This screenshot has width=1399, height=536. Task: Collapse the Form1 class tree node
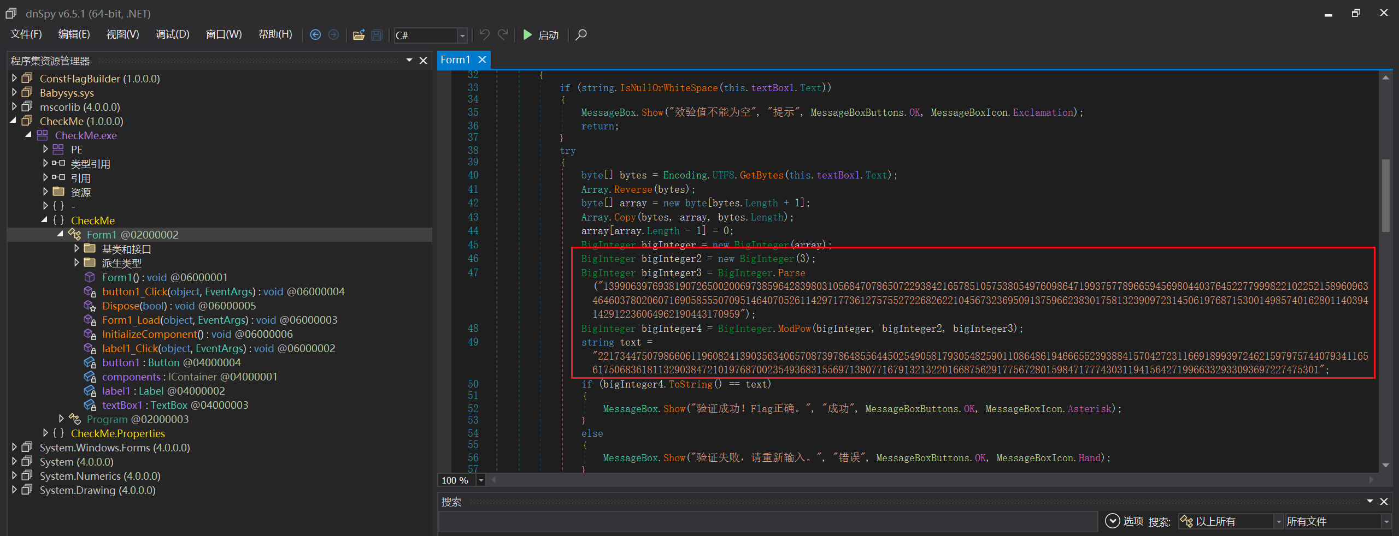(60, 235)
